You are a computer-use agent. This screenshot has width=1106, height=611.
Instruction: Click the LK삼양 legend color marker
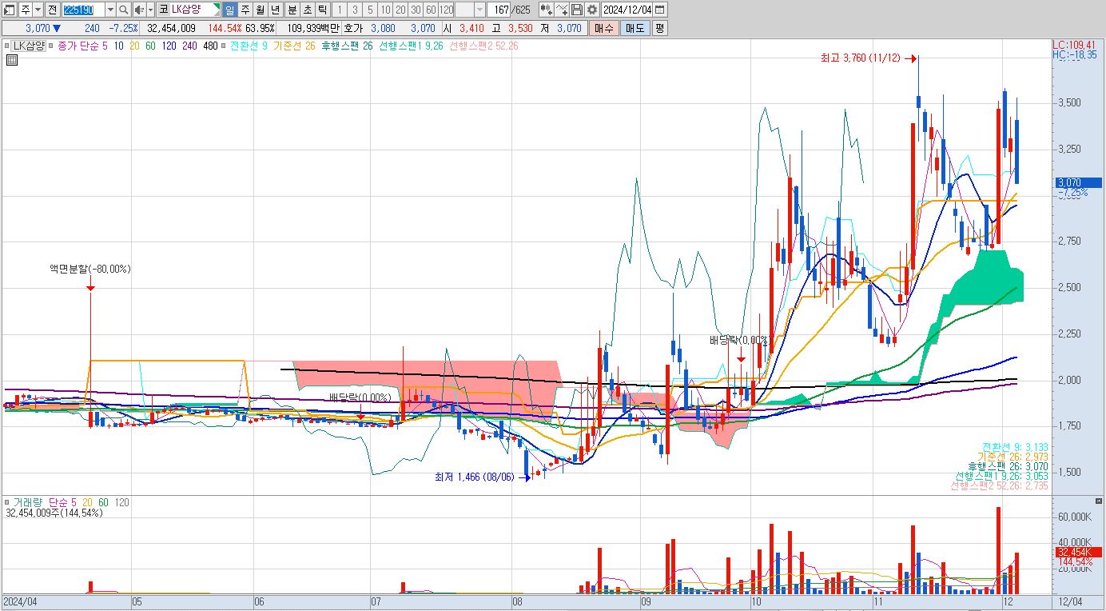tap(8, 46)
